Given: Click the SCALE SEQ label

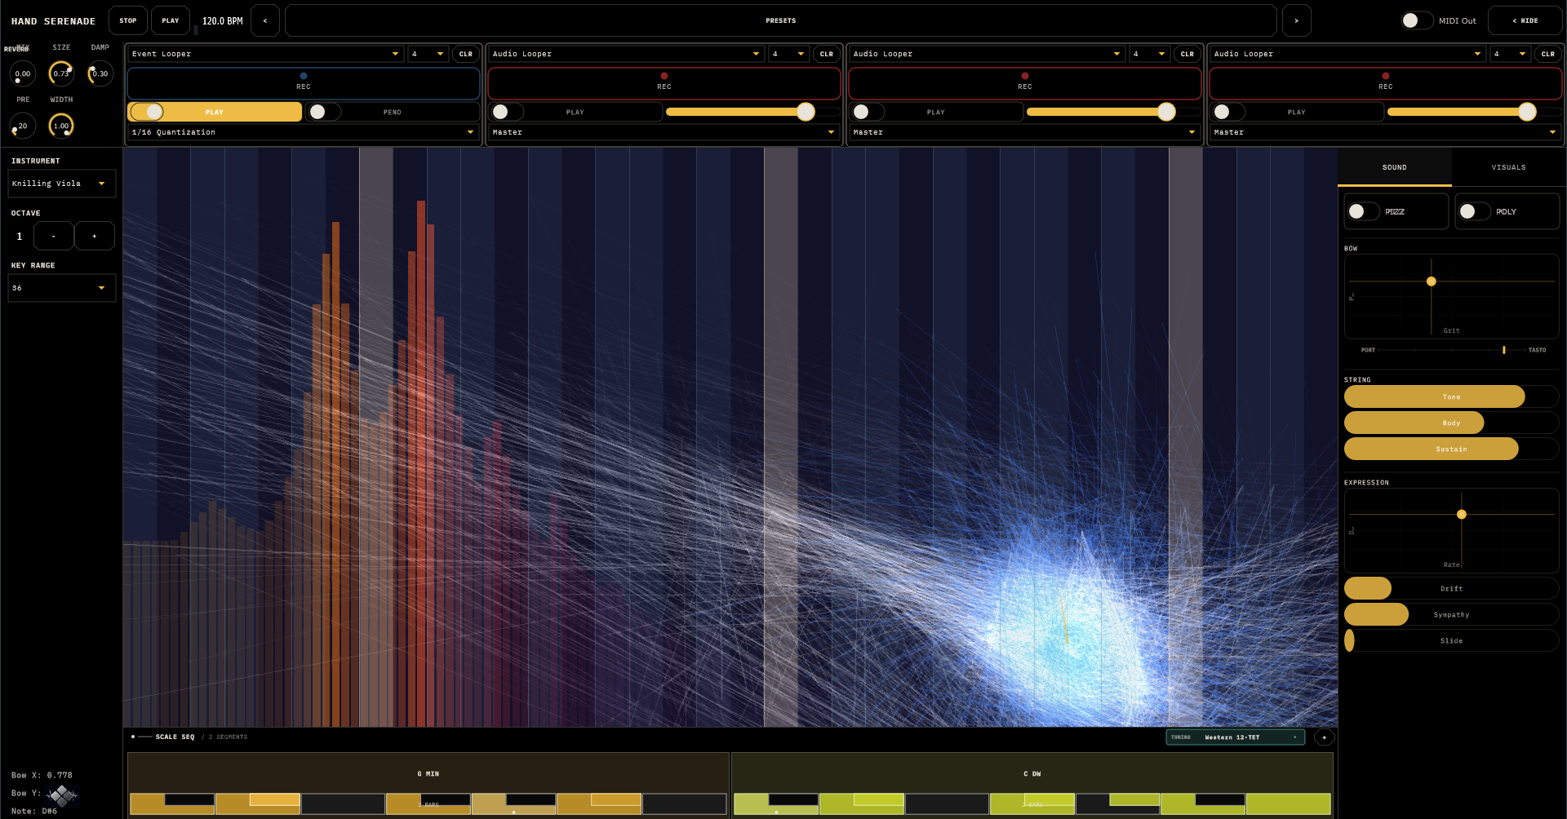Looking at the screenshot, I should (175, 737).
